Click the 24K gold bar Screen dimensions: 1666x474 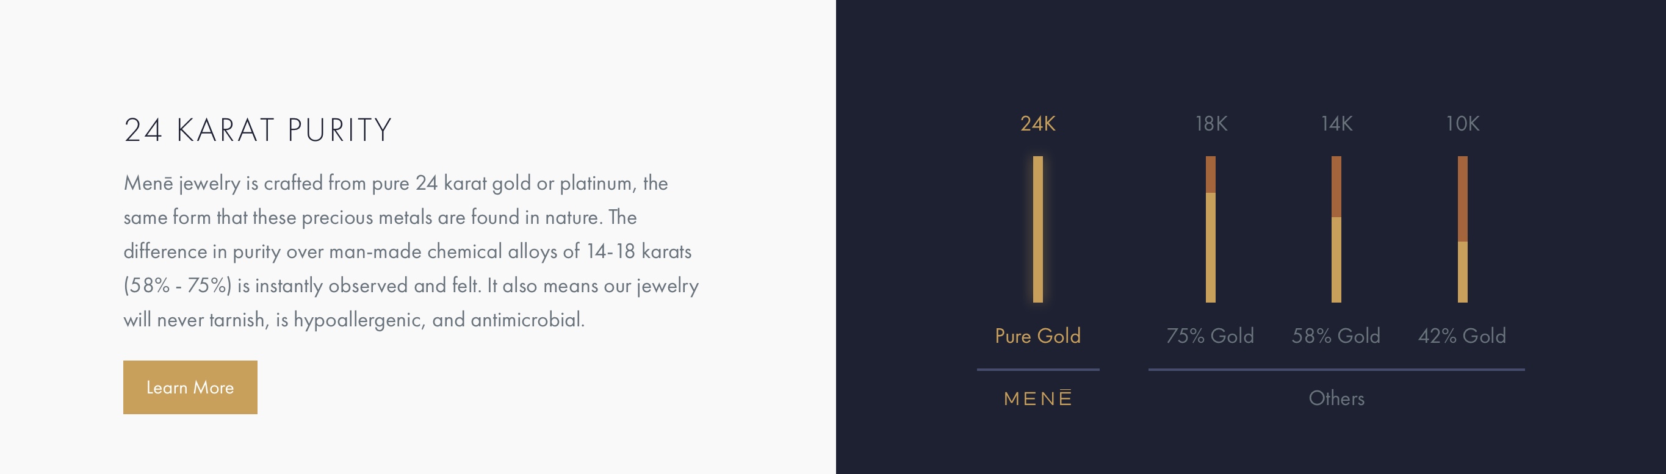(1037, 229)
